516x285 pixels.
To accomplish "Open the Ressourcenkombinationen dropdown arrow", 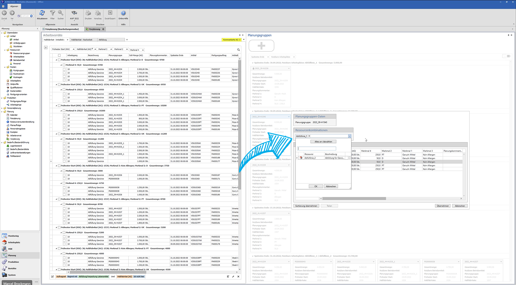I will 350,136.
